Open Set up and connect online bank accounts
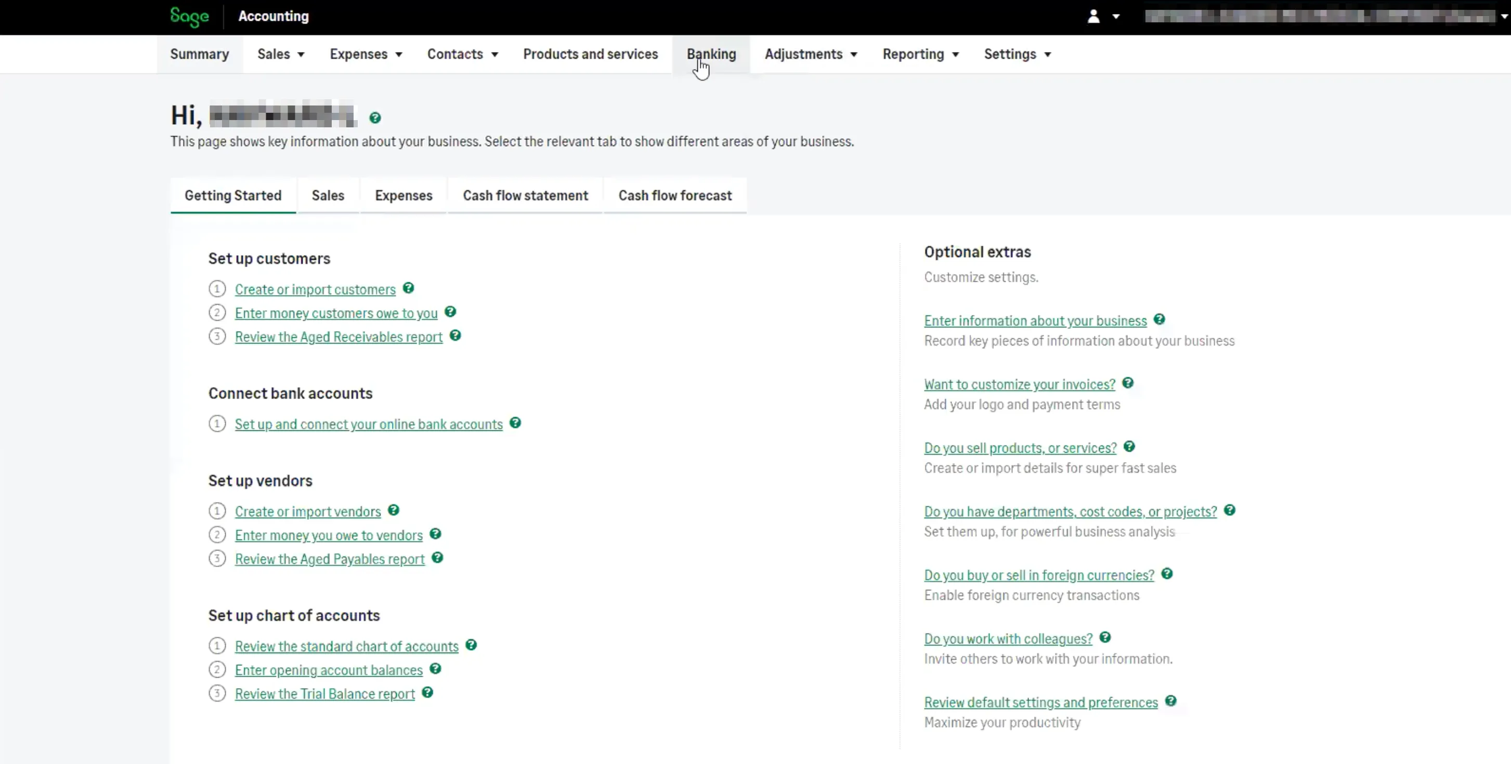 pyautogui.click(x=369, y=425)
